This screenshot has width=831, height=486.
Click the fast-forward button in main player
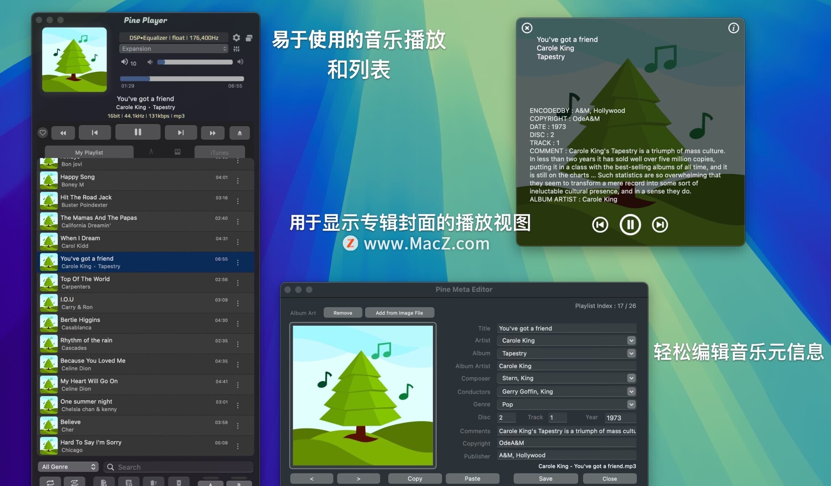[213, 133]
